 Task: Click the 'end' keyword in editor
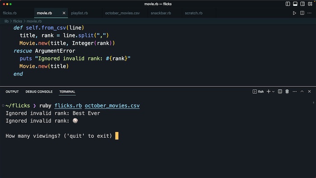(x=18, y=74)
